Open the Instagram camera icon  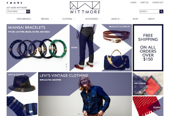pyautogui.click(x=15, y=3)
